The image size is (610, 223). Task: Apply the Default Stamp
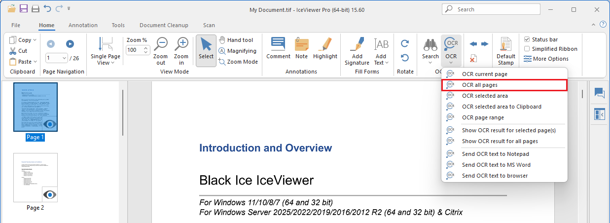506,51
